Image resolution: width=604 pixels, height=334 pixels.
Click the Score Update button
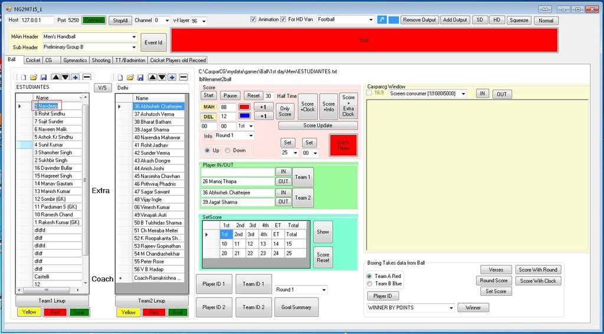[317, 125]
